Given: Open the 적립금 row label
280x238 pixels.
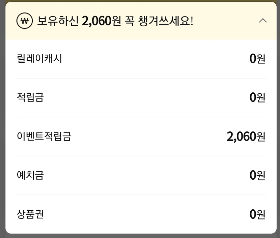Looking at the screenshot, I should click(30, 98).
